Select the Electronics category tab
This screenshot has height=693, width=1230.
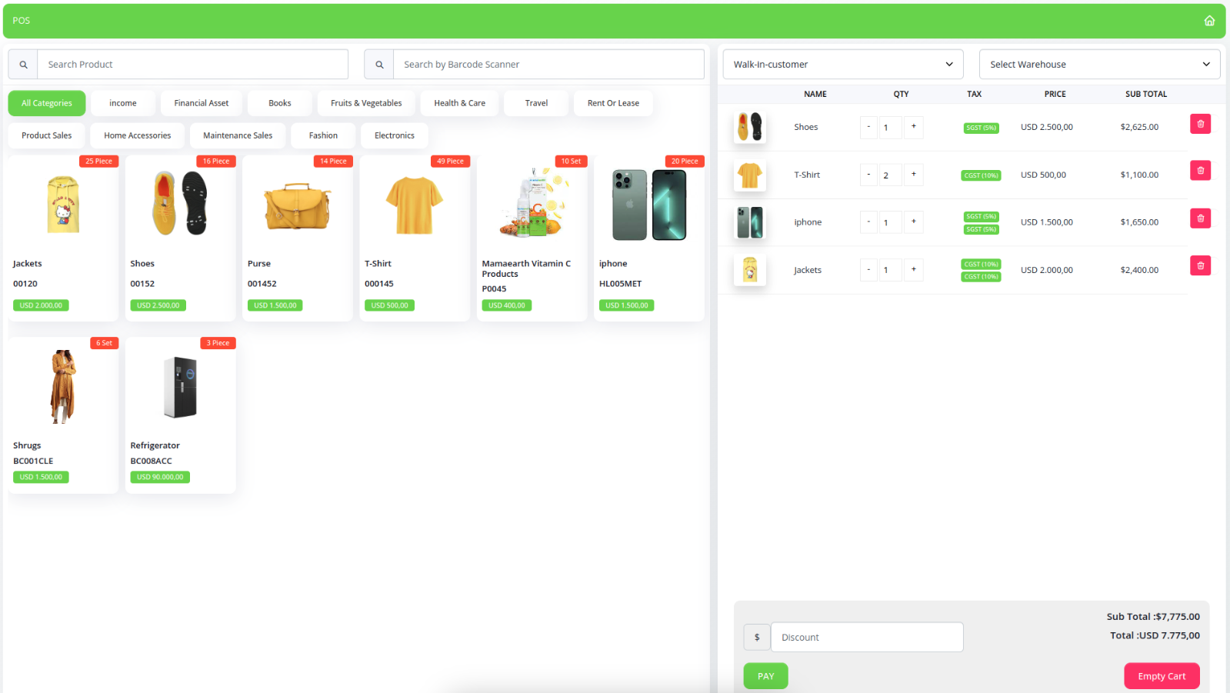pos(394,135)
